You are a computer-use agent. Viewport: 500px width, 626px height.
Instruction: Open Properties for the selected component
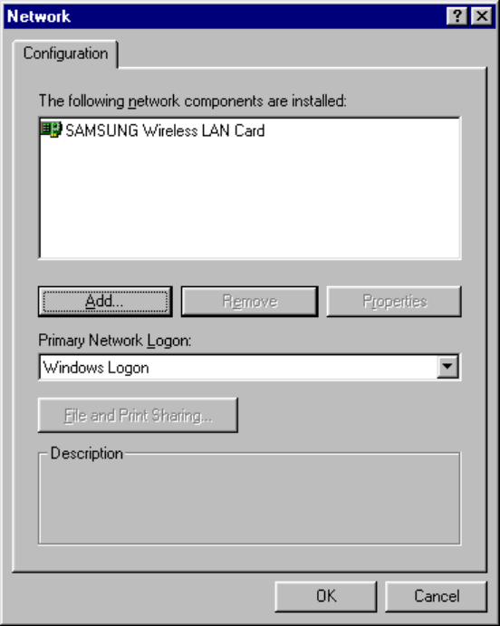coord(394,302)
